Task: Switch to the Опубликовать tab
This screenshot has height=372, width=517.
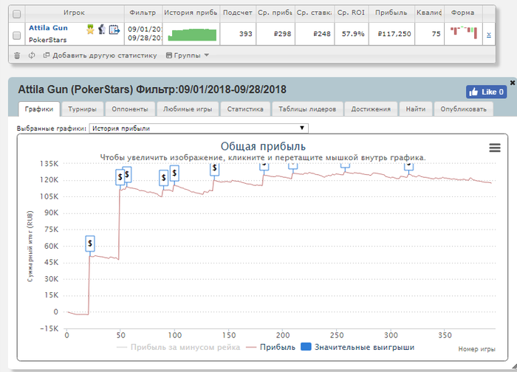Action: tap(463, 109)
